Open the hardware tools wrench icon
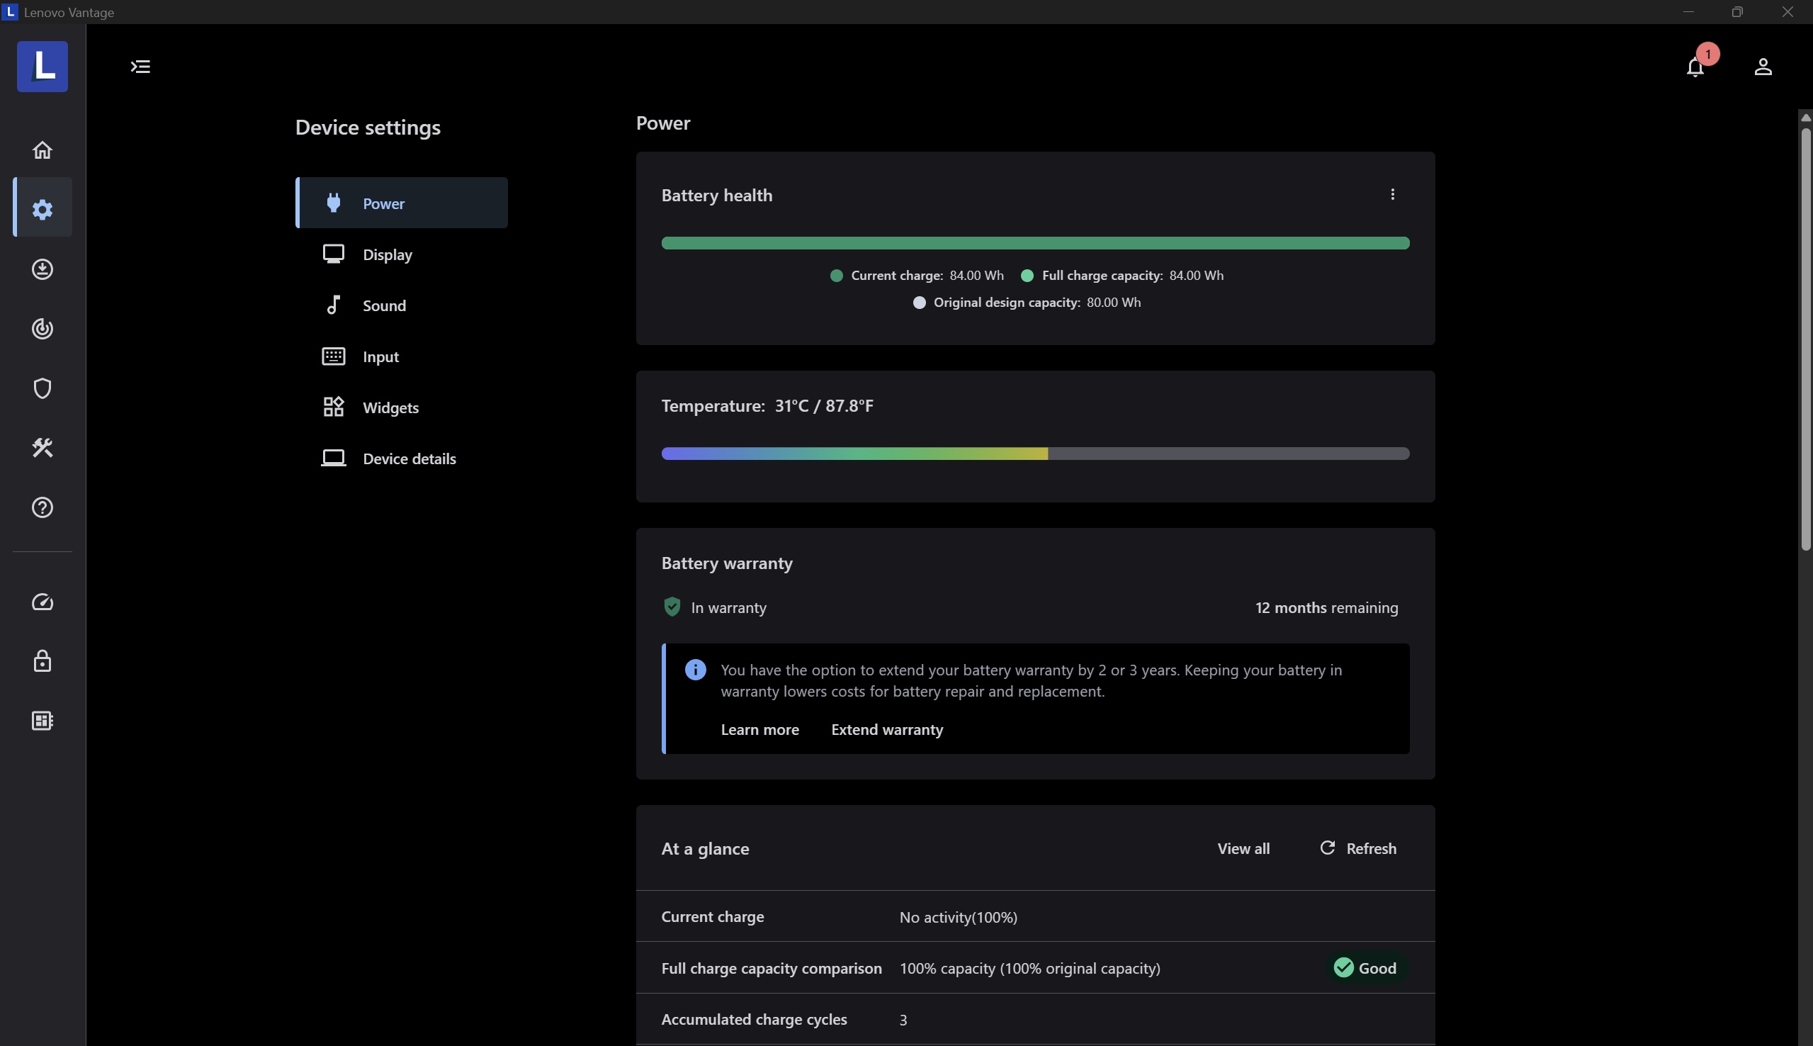This screenshot has height=1046, width=1813. pos(43,448)
